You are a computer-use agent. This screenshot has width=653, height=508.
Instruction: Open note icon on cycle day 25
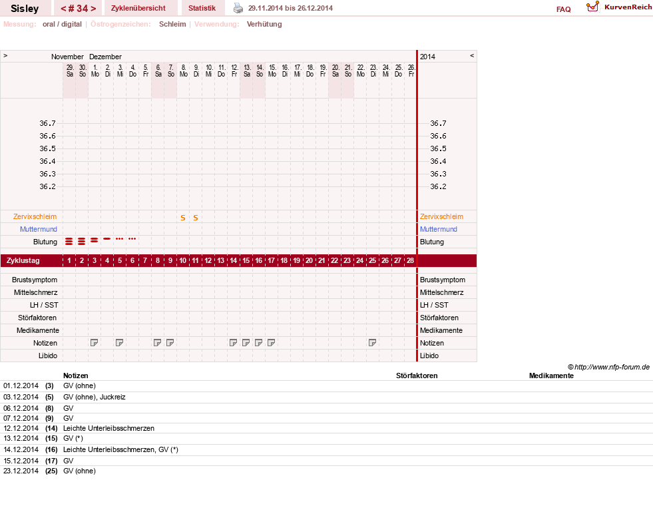372,343
